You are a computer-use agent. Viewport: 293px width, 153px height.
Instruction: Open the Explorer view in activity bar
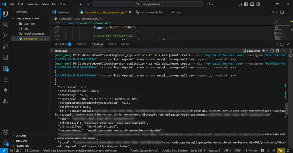(x=6, y=13)
